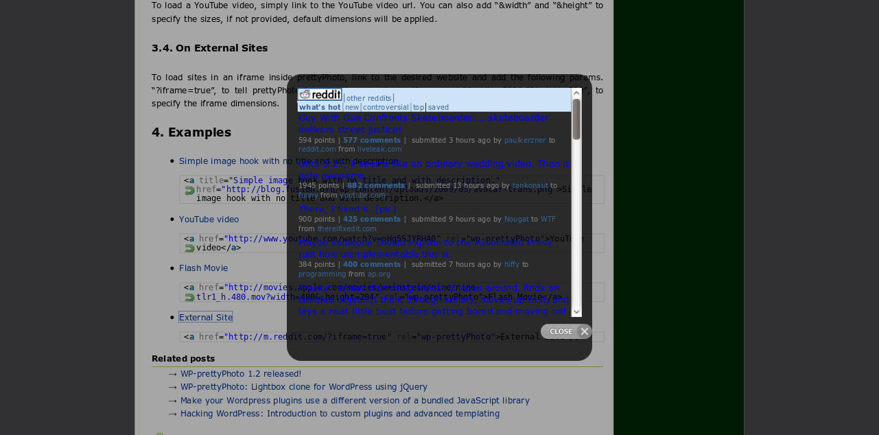
Task: Select the 'saved' reddit tab
Action: 438,107
